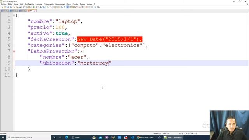Open the Configuración menu
The height and width of the screenshot is (140, 249).
49,4
